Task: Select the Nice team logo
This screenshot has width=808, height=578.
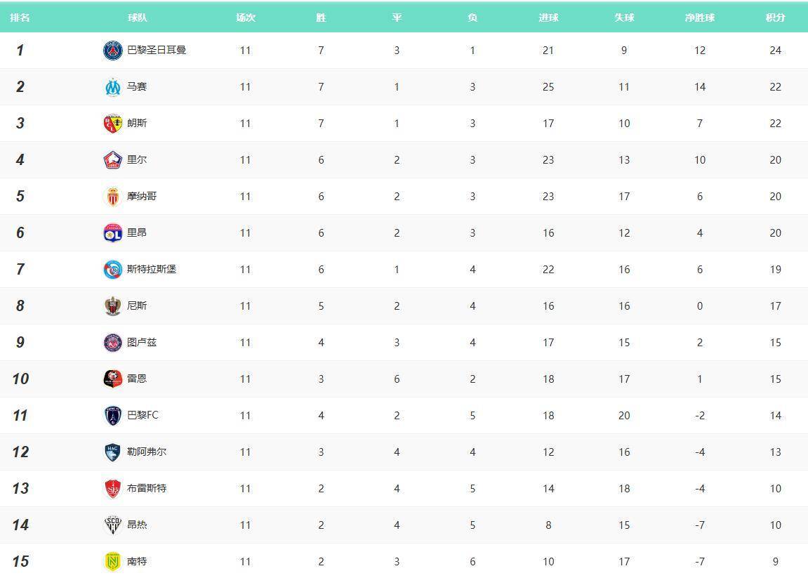Action: tap(112, 306)
